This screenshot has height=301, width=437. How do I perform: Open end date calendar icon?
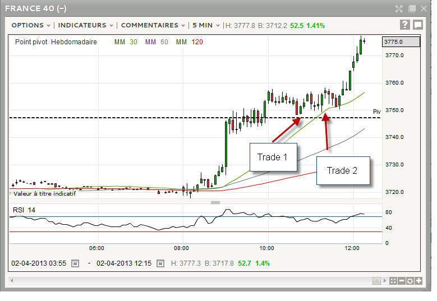tap(160, 263)
